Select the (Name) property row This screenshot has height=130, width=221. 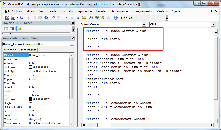point(36,55)
